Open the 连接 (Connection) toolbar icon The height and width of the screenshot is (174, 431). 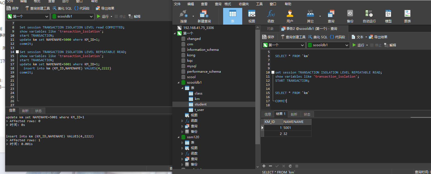[x=183, y=16]
